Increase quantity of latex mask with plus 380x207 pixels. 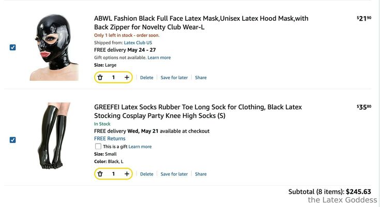[x=127, y=78]
